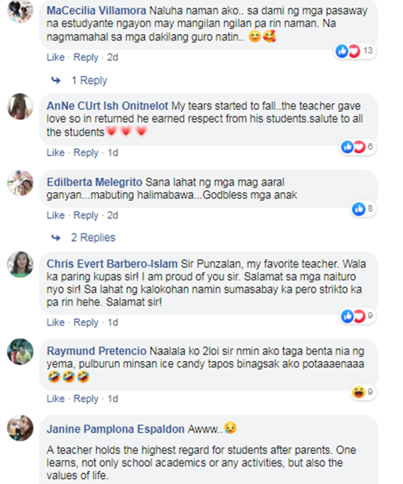Screen dimensions: 403x484
Task: Open haha reactions on Raymund Pretencio's comment
Action: pos(363,393)
